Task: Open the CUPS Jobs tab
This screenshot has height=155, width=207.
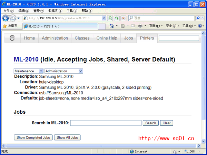Action: (x=129, y=38)
